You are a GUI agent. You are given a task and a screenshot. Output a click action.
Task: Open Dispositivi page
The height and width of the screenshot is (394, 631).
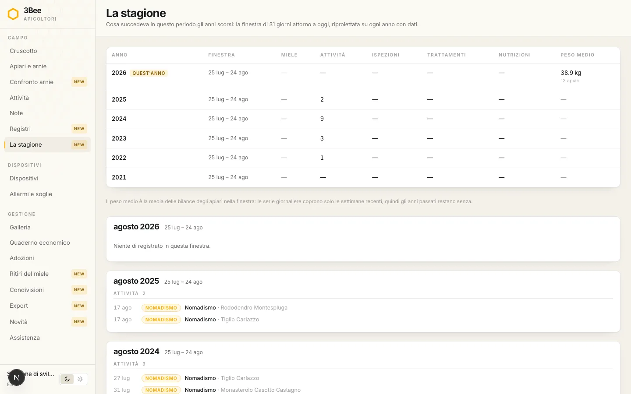tap(47, 178)
